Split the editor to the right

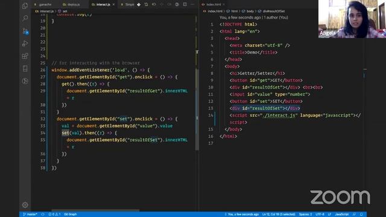click(185, 4)
